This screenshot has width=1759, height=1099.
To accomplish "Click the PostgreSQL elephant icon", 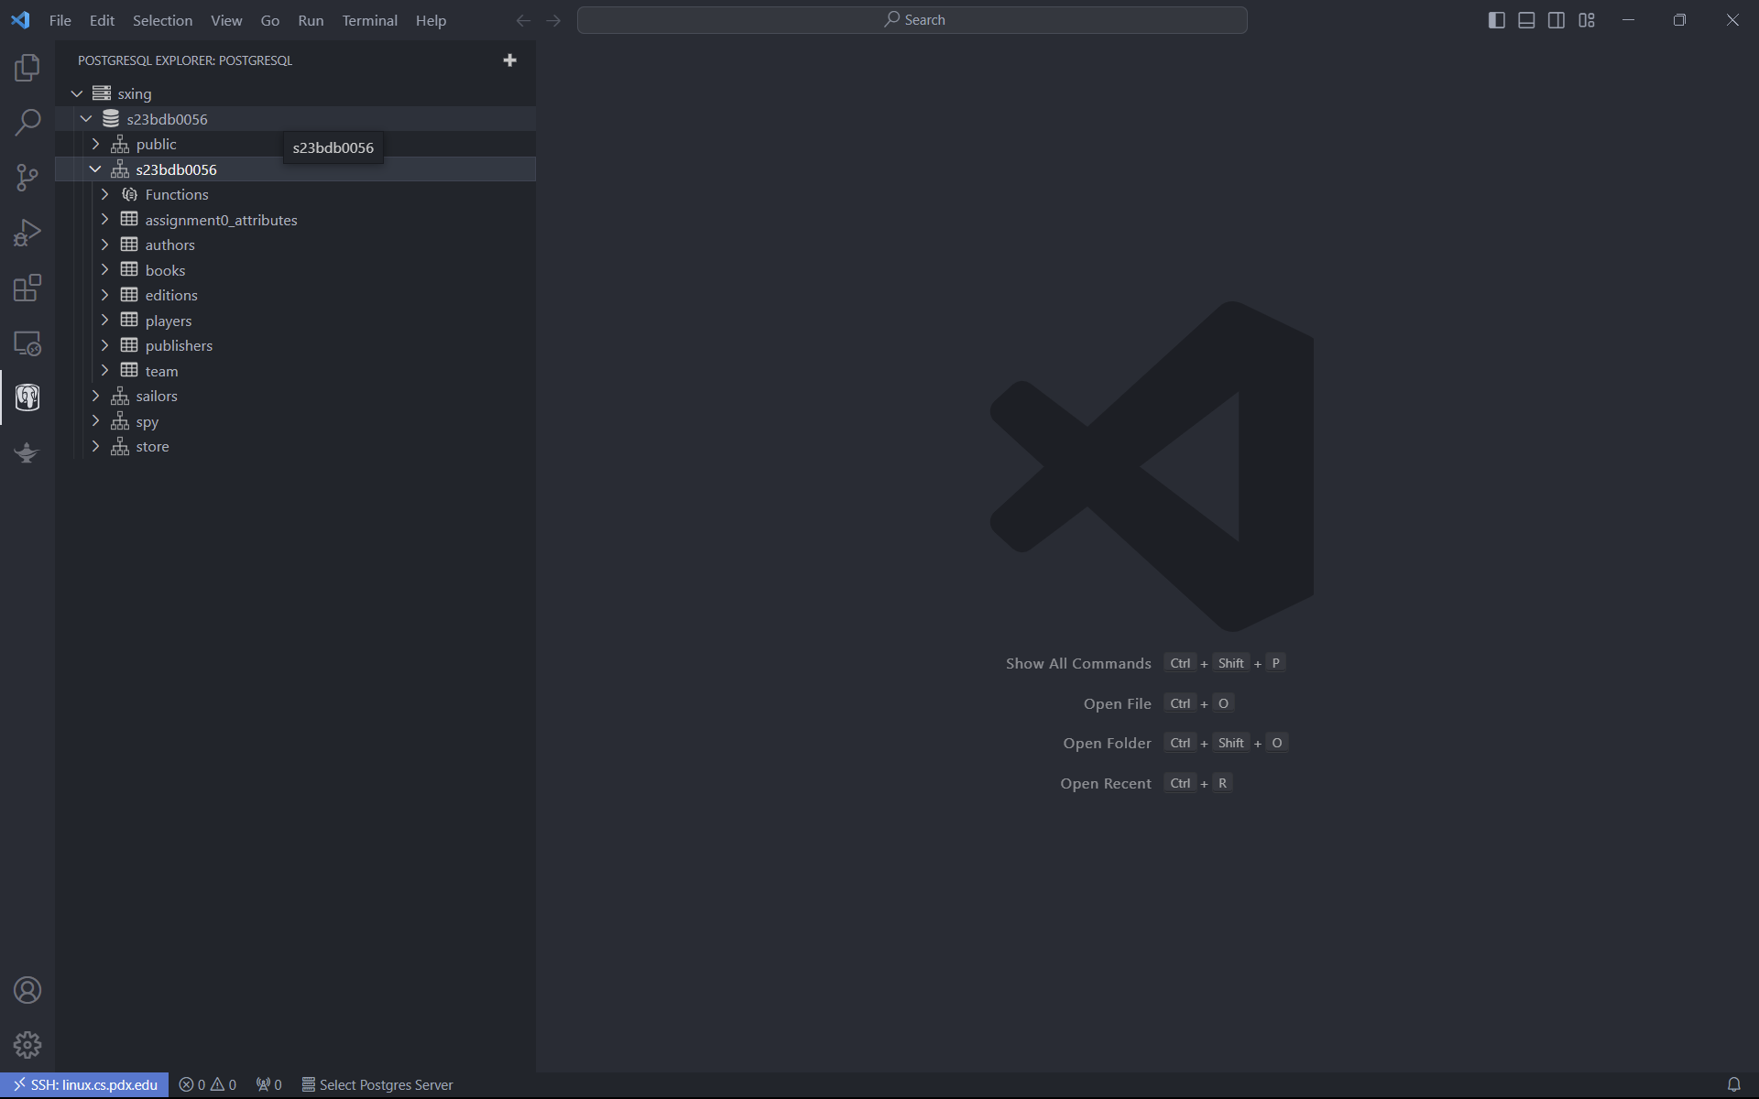I will click(27, 397).
